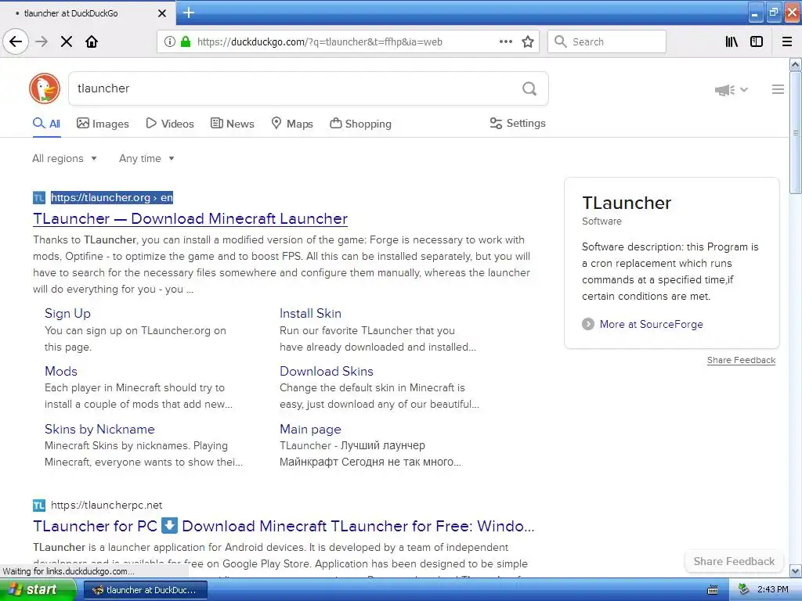Open the search Settings option
This screenshot has width=802, height=601.
pyautogui.click(x=518, y=123)
